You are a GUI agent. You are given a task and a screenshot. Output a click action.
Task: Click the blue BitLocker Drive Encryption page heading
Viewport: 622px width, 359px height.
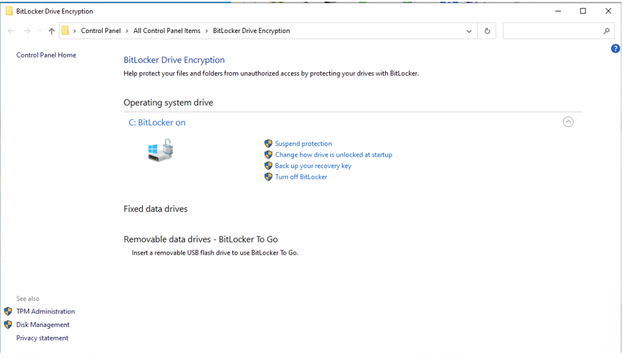174,60
